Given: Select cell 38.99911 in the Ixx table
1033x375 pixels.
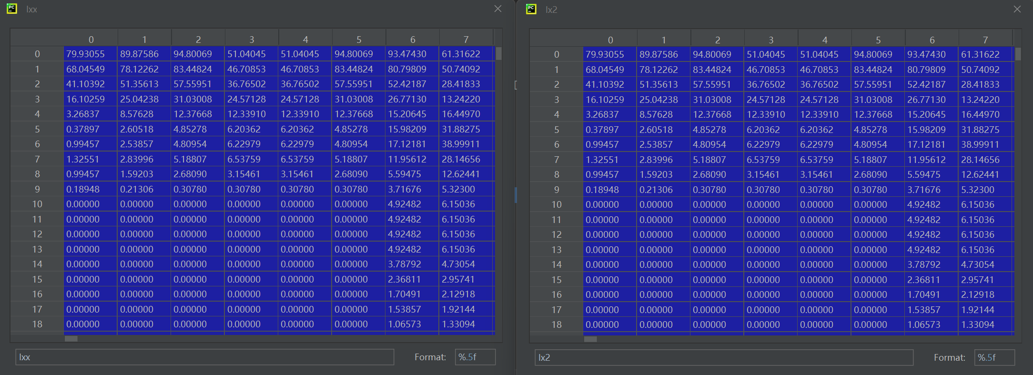Looking at the screenshot, I should (466, 144).
